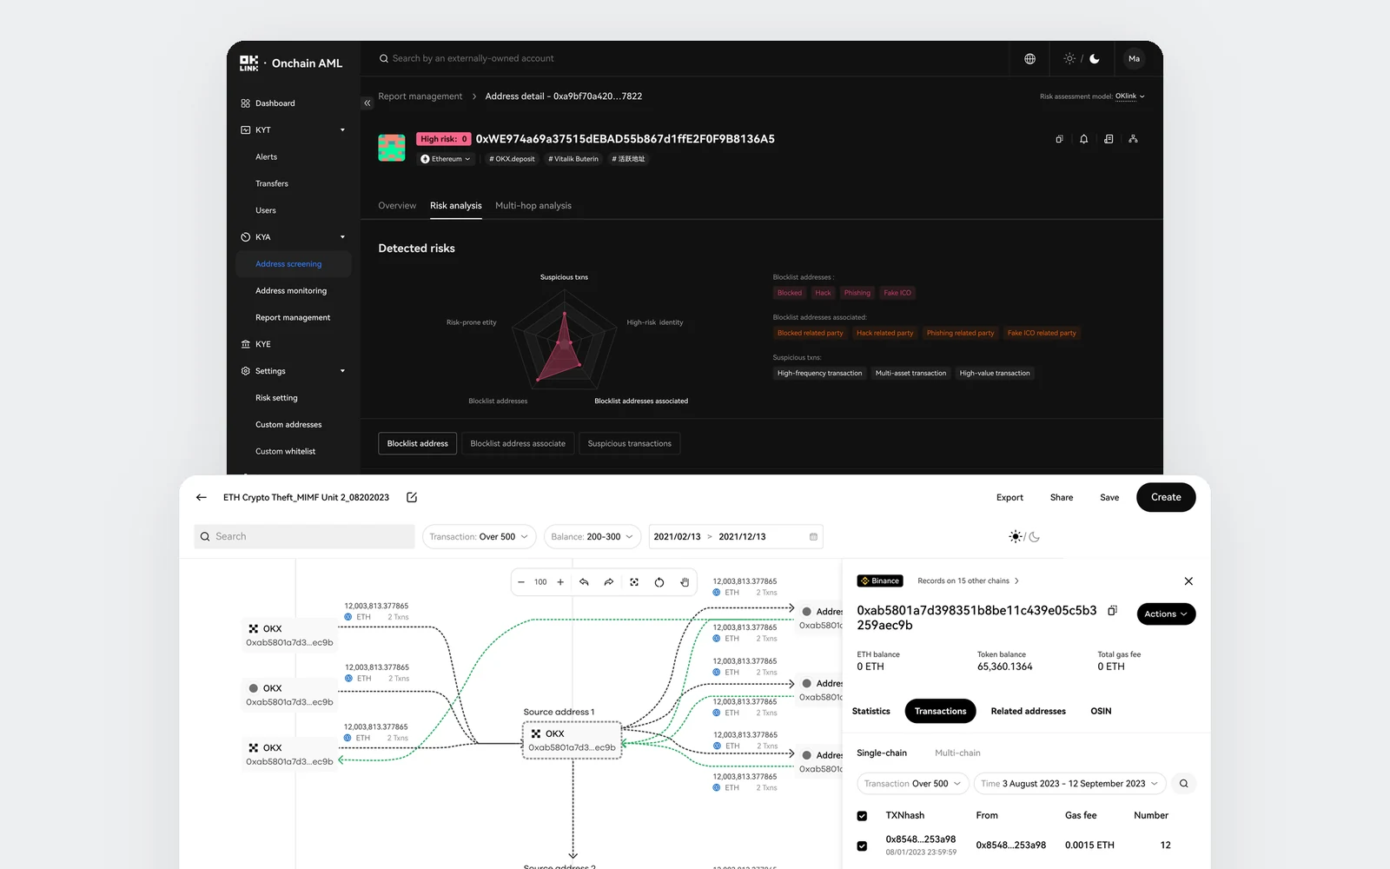This screenshot has width=1390, height=869.
Task: Open the Time 3 August 2023 range dropdown
Action: click(1069, 784)
